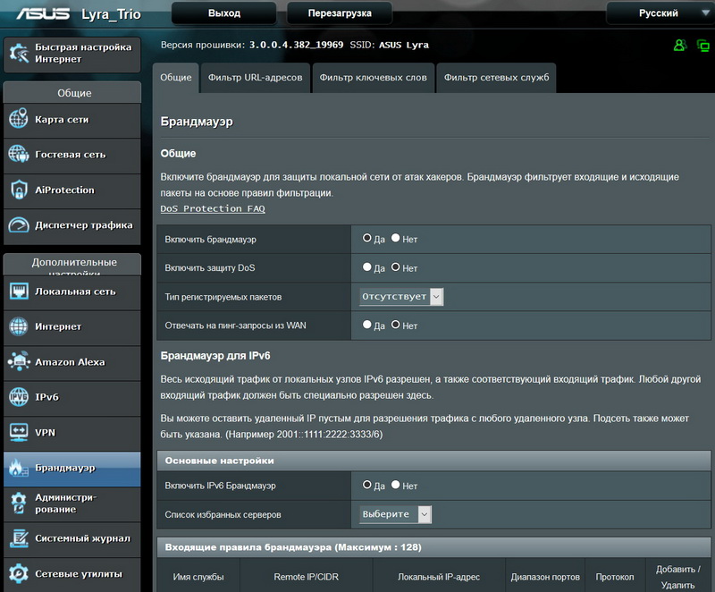Switch to Фильтр URL-адресов tab

(255, 78)
